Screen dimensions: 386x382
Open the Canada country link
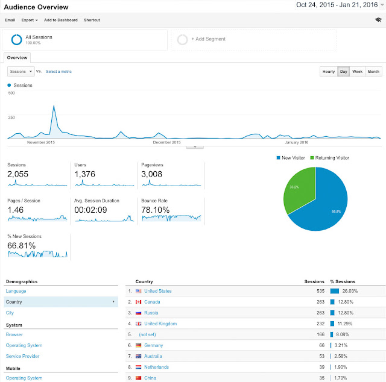pos(152,302)
